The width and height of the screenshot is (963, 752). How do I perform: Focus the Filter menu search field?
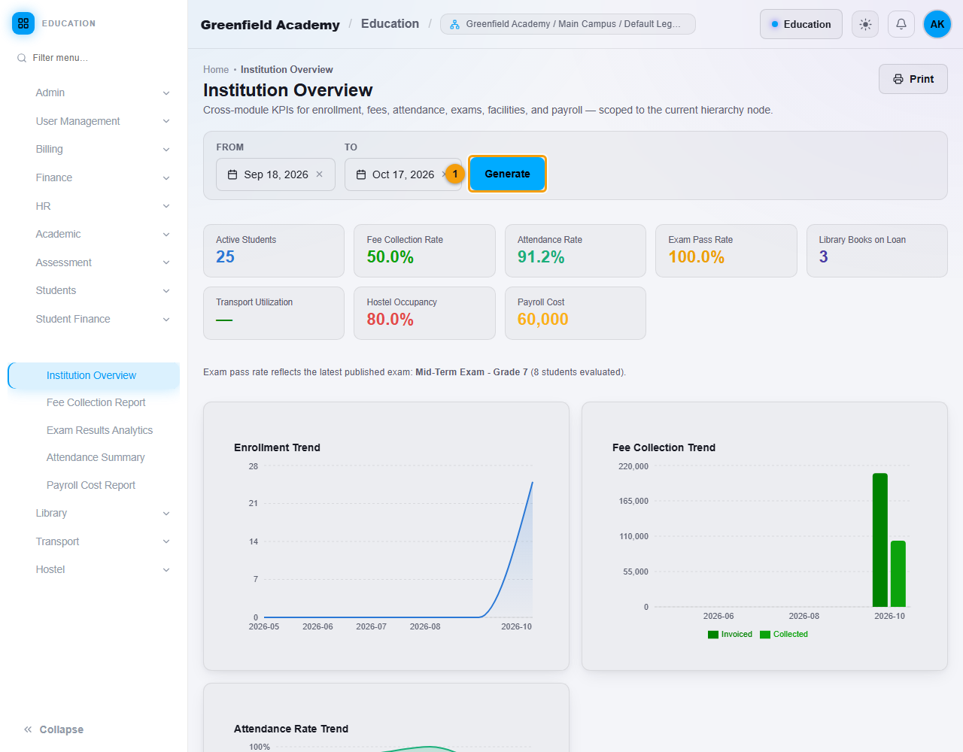(94, 58)
